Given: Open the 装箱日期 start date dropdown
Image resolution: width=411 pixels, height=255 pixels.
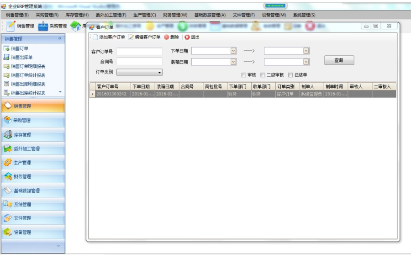Looking at the screenshot, I should [233, 62].
